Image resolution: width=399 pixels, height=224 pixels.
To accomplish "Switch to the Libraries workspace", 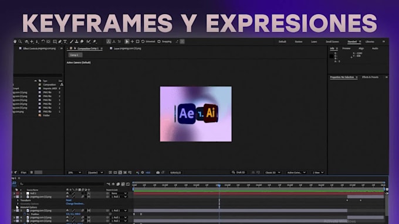I will [x=370, y=42].
